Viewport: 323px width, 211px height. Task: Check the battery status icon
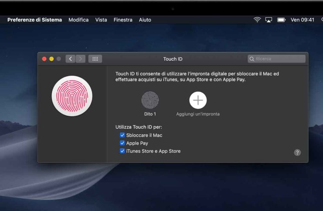(x=281, y=20)
